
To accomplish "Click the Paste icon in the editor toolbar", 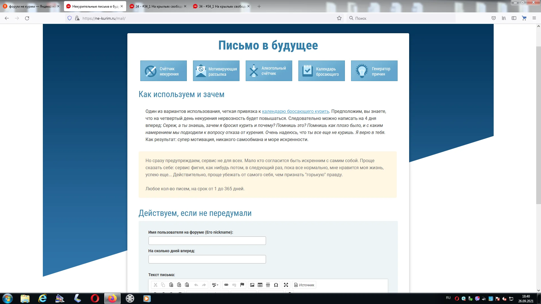I will 171,285.
